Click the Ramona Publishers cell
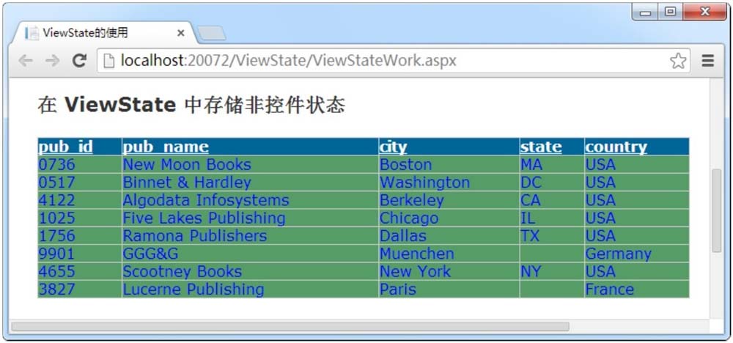733x343 pixels. click(250, 235)
